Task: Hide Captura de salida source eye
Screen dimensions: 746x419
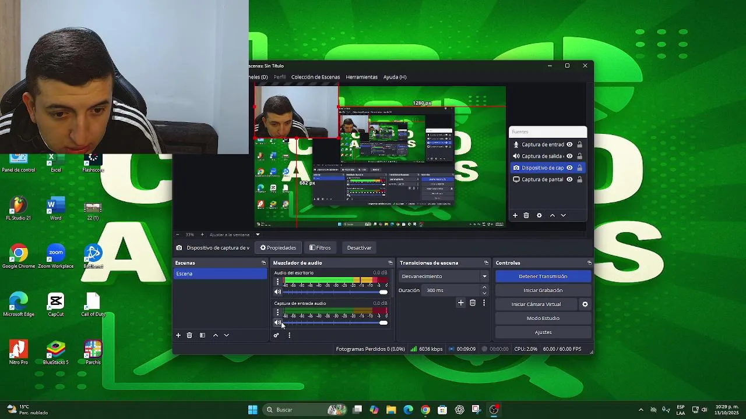Action: 569,156
